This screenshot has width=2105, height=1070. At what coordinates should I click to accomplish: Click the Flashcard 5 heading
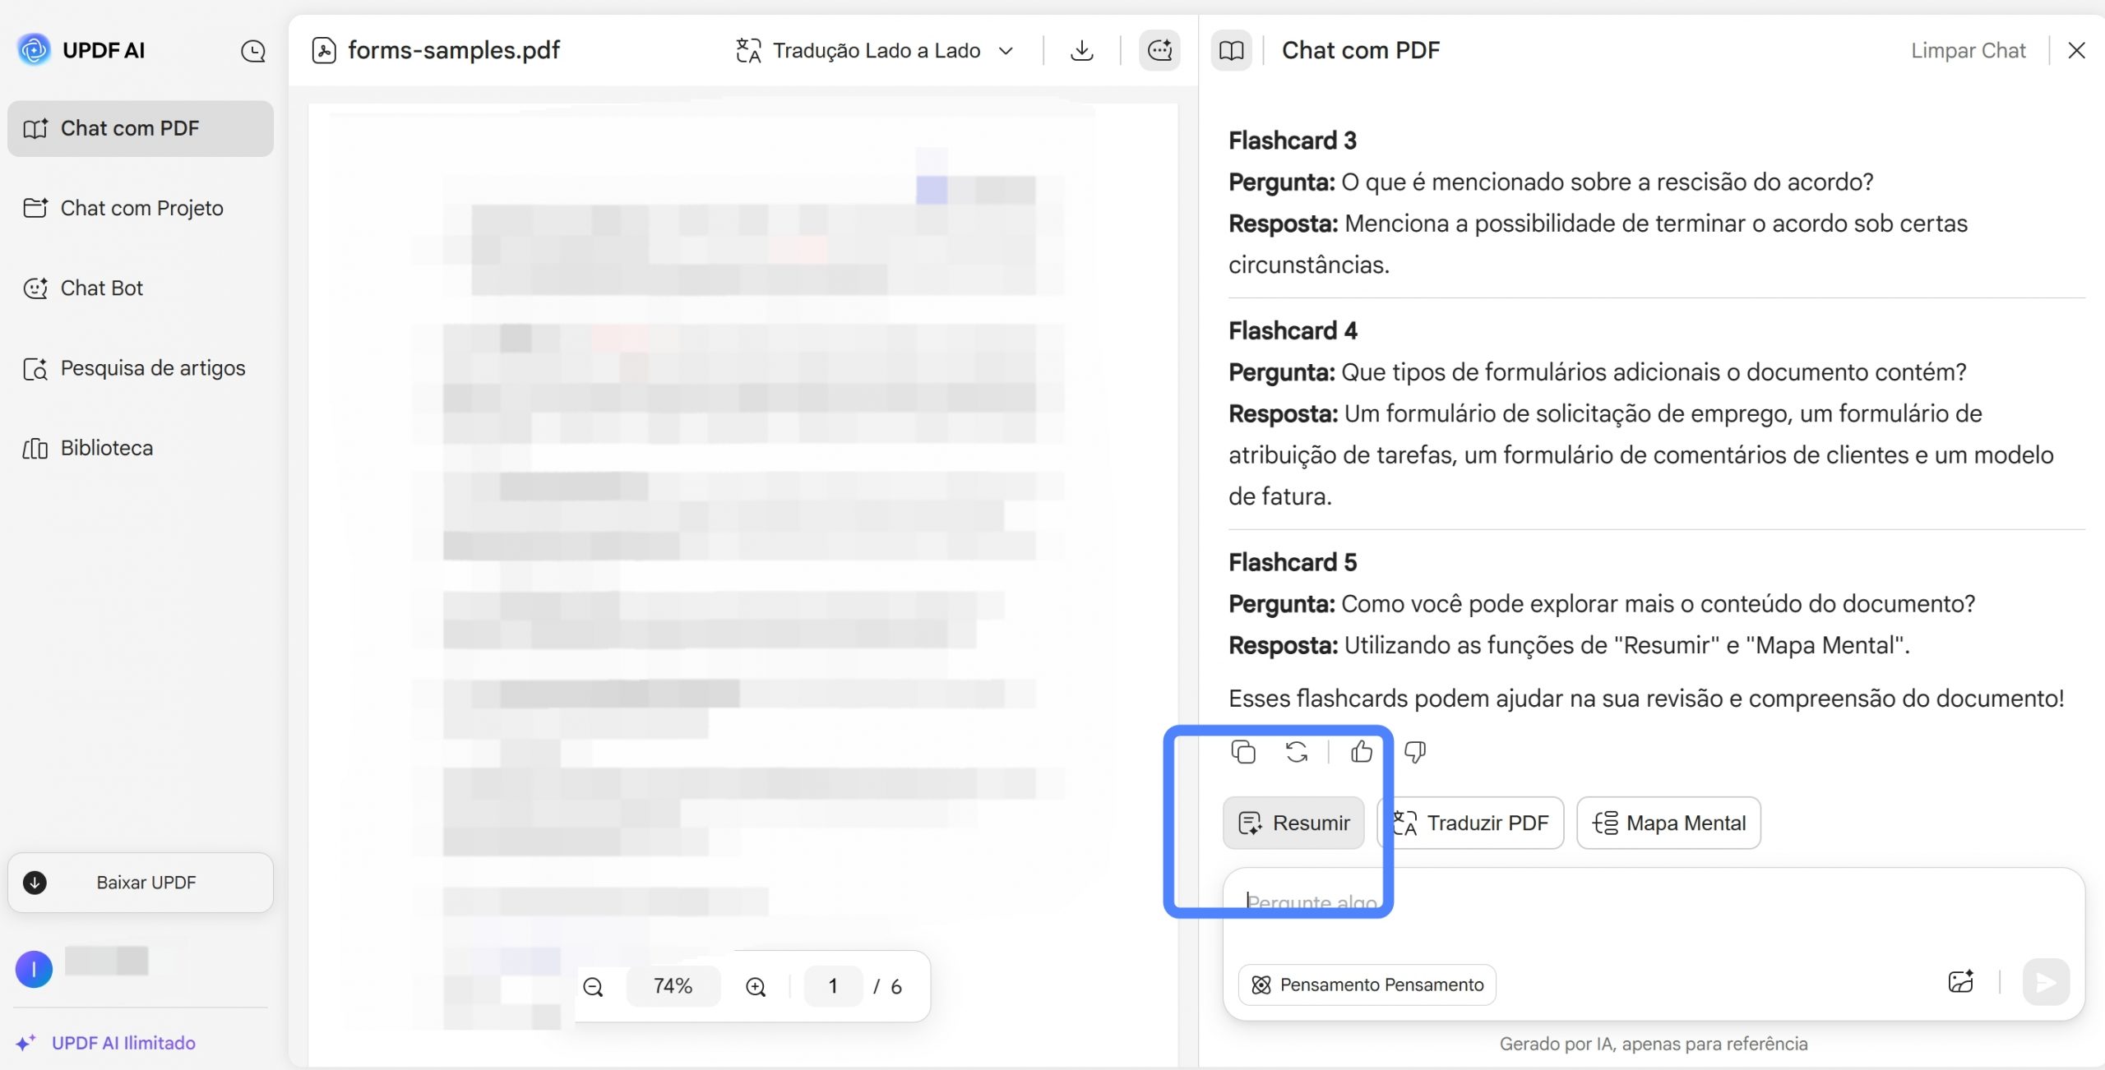click(1293, 562)
